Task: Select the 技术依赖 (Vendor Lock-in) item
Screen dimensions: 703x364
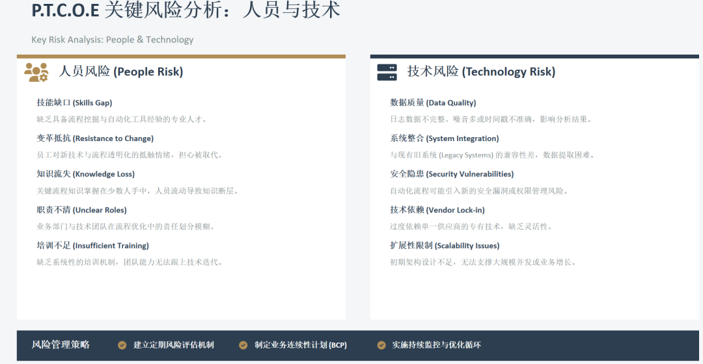Action: [437, 210]
